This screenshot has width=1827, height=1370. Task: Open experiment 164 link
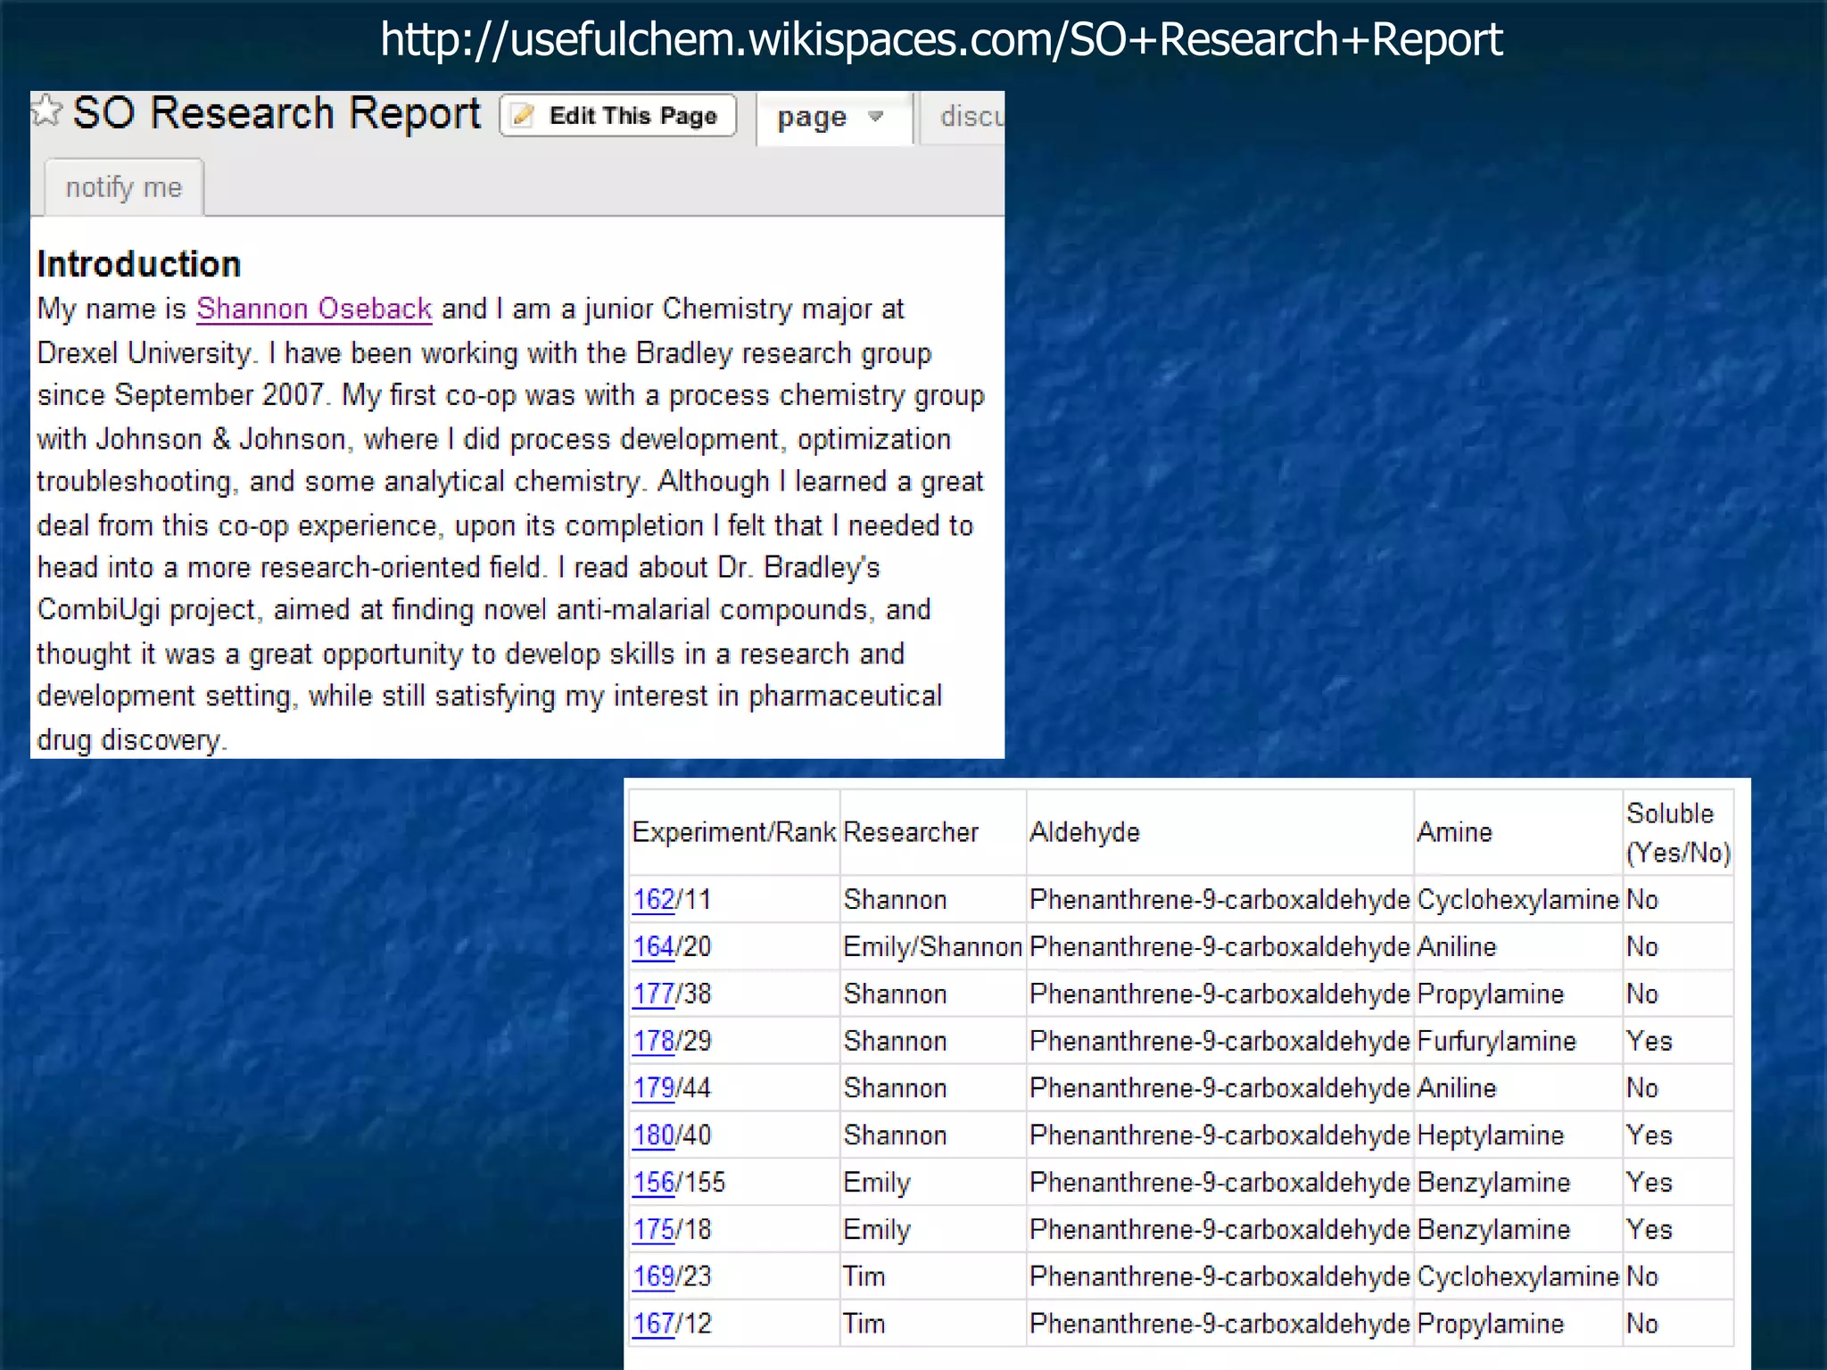(x=654, y=946)
